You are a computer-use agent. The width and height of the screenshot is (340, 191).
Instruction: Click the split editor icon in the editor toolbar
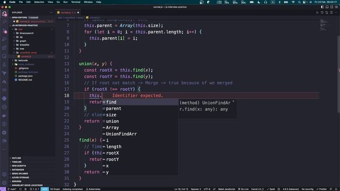[331, 13]
